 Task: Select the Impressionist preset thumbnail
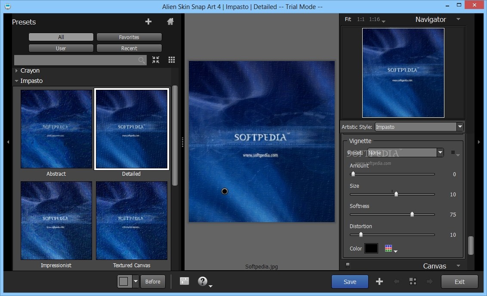tap(56, 221)
